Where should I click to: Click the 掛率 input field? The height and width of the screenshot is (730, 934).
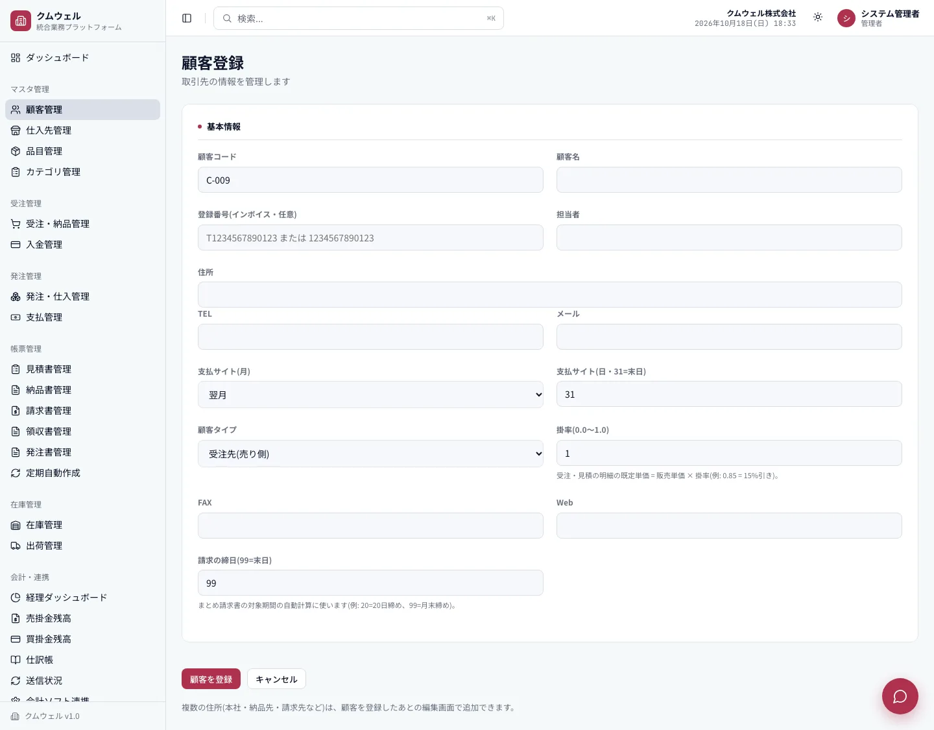pos(729,453)
